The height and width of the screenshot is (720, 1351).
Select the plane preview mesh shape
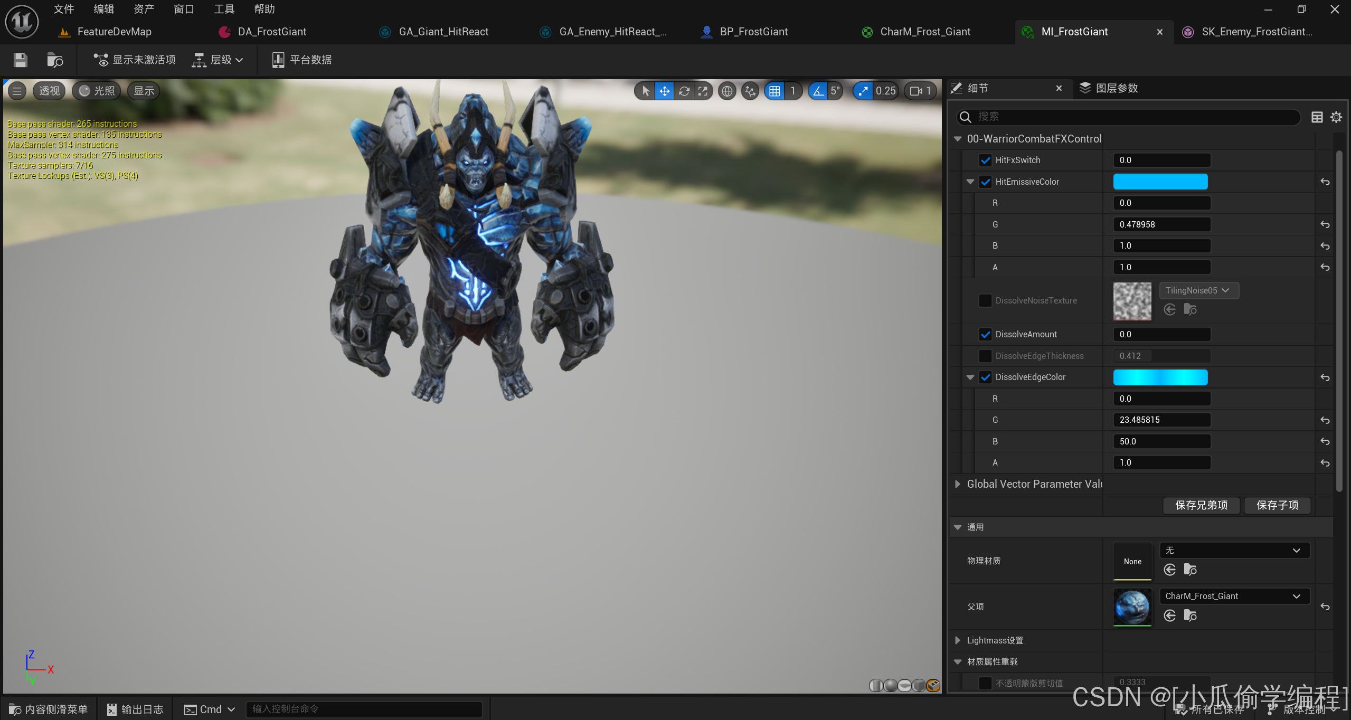905,685
